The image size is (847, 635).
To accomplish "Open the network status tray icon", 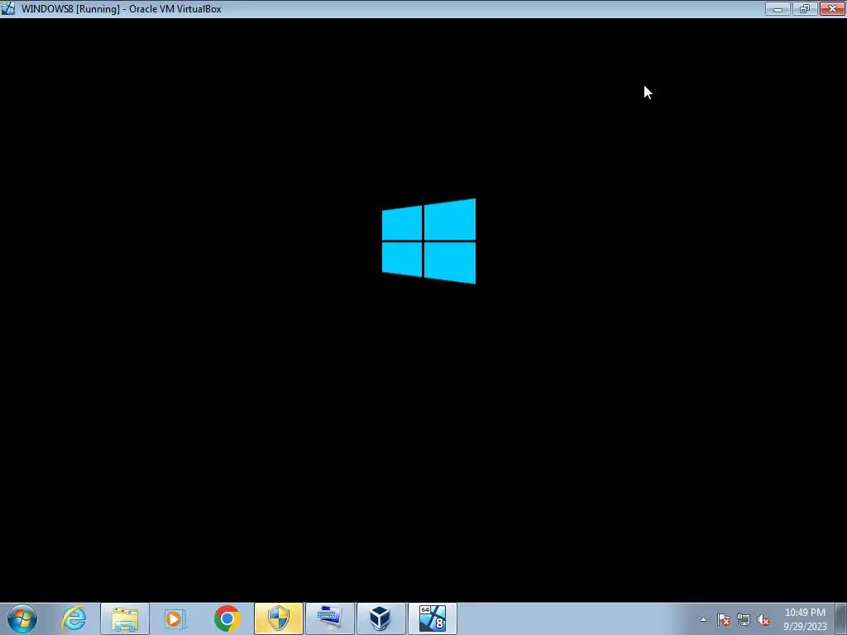I will click(x=744, y=619).
